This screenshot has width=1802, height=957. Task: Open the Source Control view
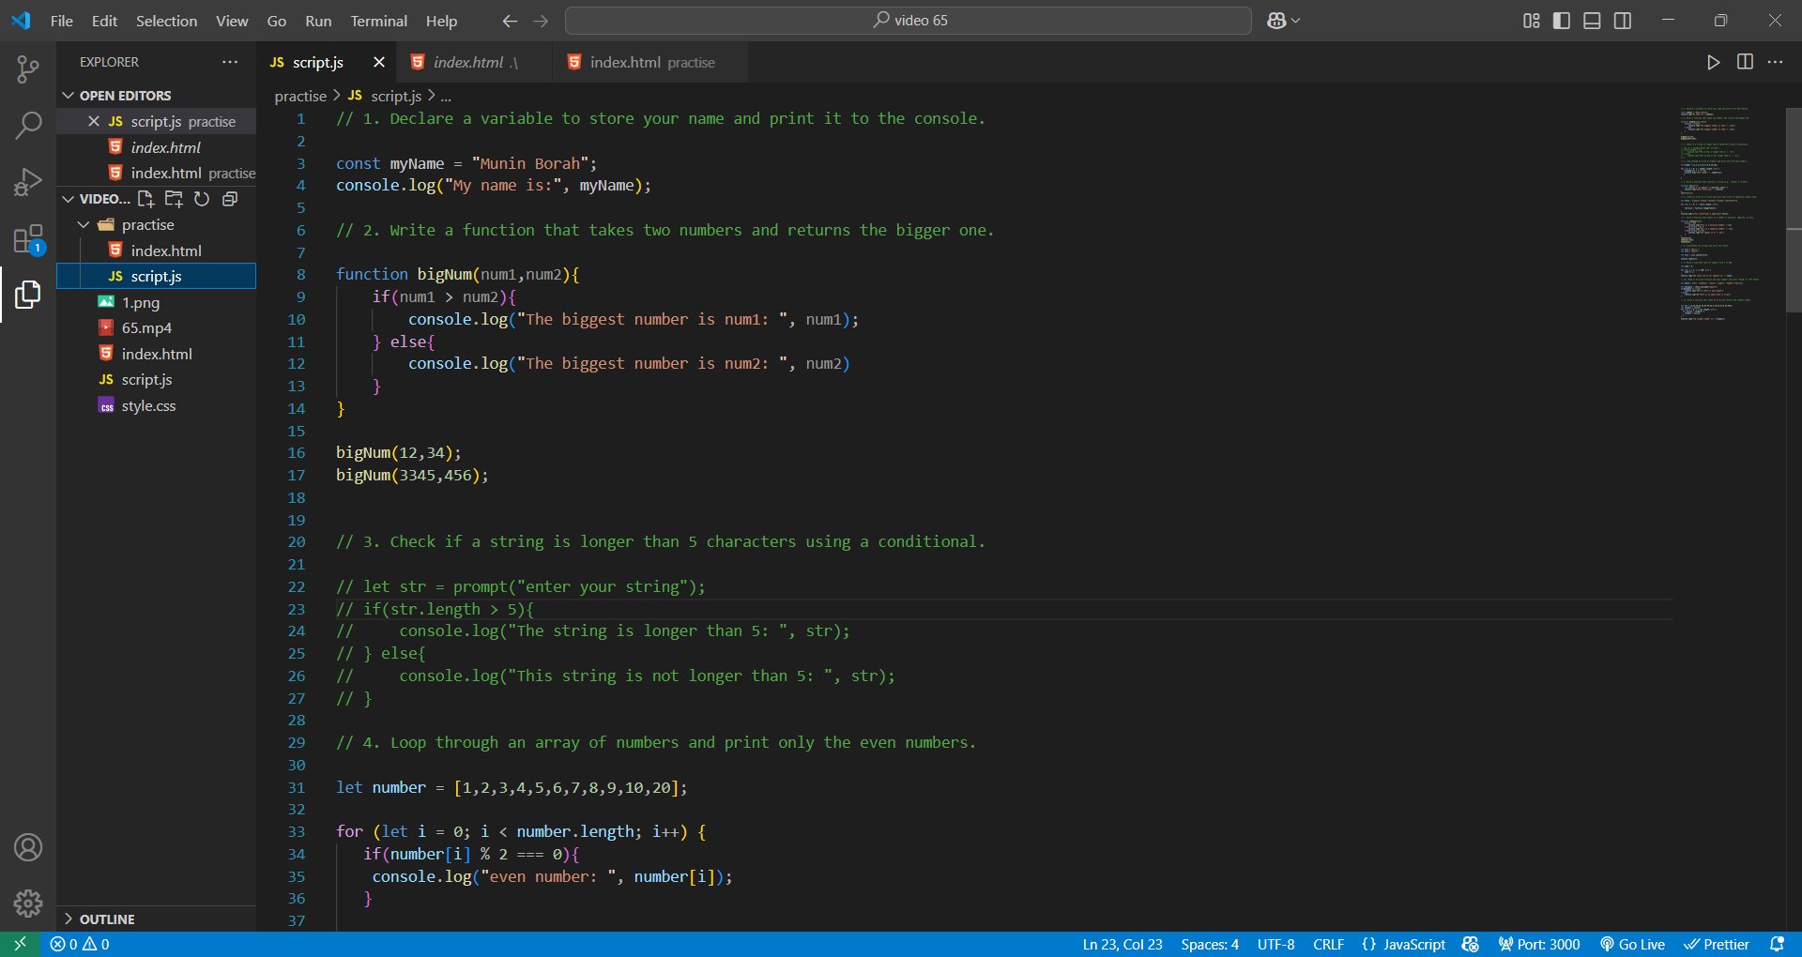(28, 68)
